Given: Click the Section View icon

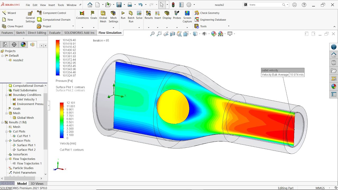Looking at the screenshot, I should click(172, 34).
